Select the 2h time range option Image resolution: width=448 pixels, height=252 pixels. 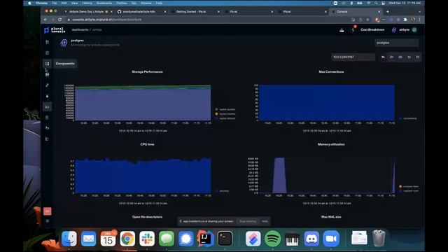(391, 57)
